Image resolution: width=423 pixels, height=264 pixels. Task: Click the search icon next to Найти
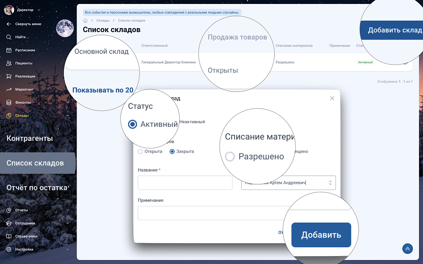9,37
